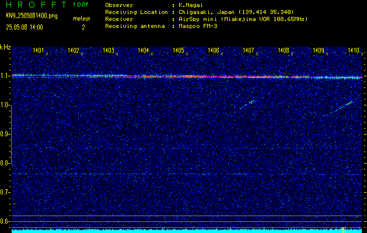Screen dimensions: 367x233
Task: Select the file name KN9_2505081400.png
Action: pos(32,16)
